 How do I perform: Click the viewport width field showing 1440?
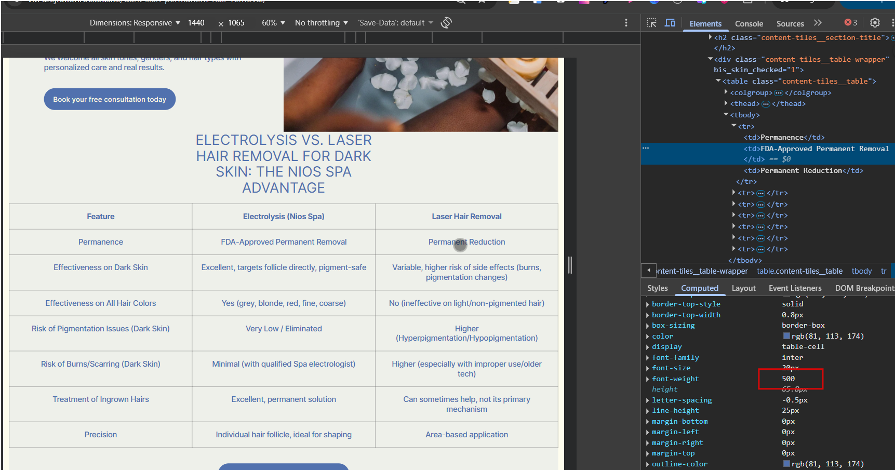[196, 23]
